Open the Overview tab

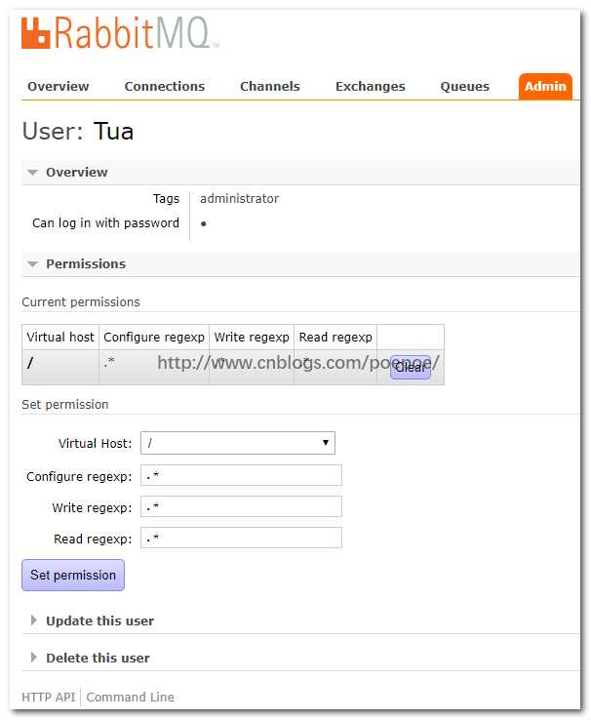tap(59, 86)
